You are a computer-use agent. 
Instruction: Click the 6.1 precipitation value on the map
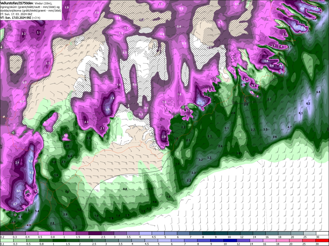(x=301, y=113)
